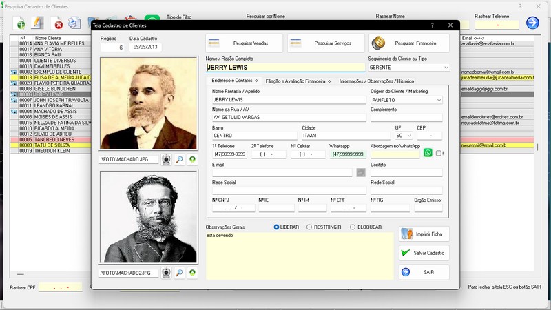
Task: Select row 00019 THEODOR KLEIN in the client list
Action: coord(51,151)
